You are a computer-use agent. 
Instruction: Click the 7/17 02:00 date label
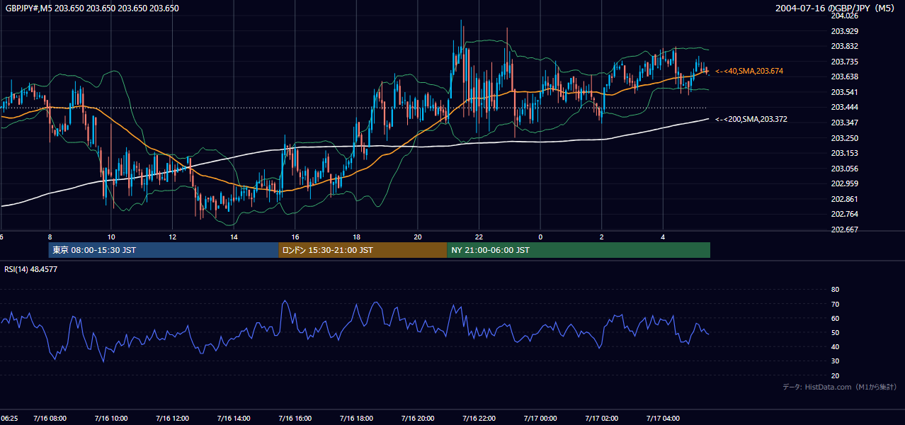602,419
